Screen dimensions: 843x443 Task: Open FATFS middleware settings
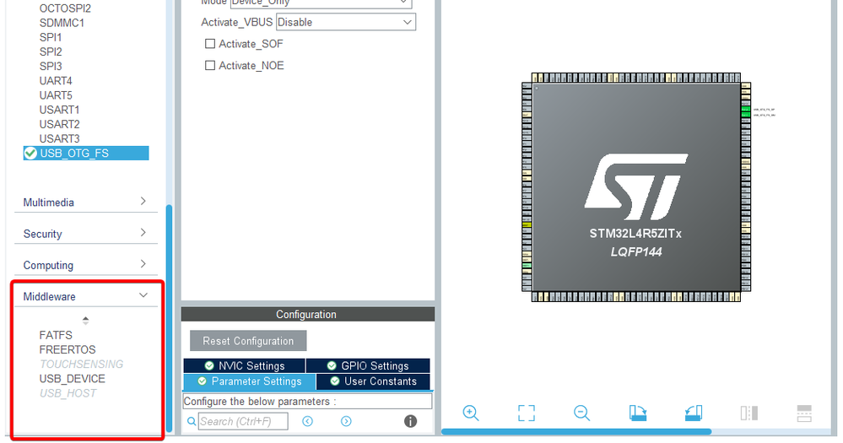[56, 335]
